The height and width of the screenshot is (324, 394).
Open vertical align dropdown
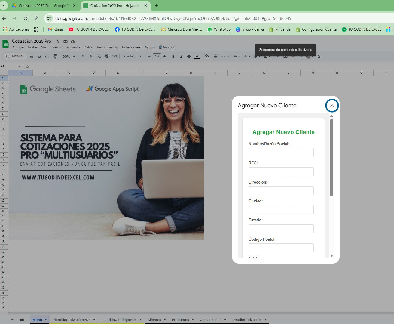(247, 56)
